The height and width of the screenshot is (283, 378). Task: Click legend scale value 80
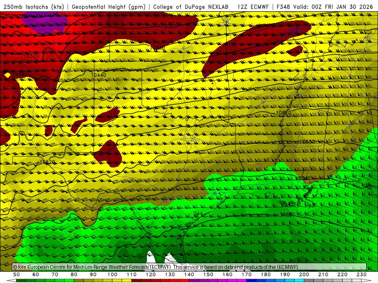(x=74, y=275)
